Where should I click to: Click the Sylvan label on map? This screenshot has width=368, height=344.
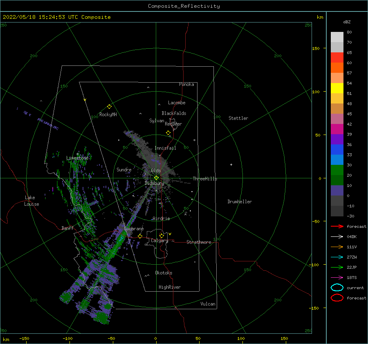pyautogui.click(x=157, y=121)
